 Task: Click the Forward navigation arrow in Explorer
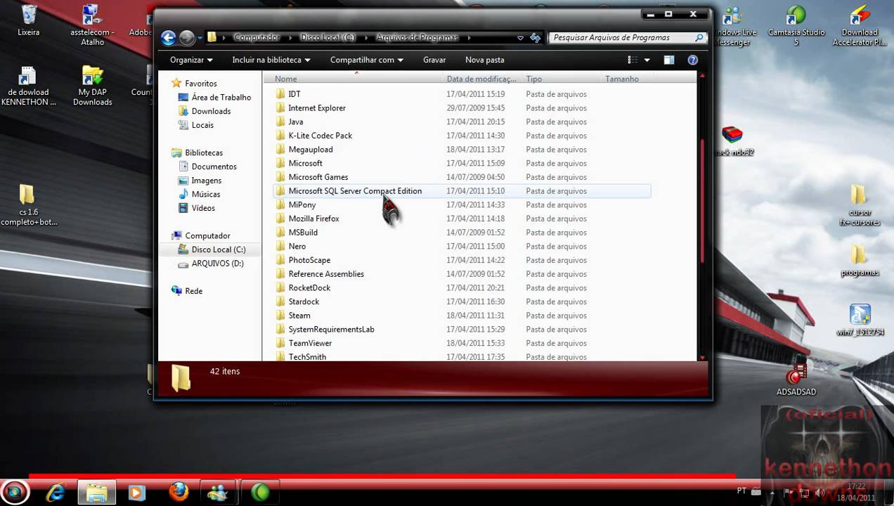(x=187, y=38)
